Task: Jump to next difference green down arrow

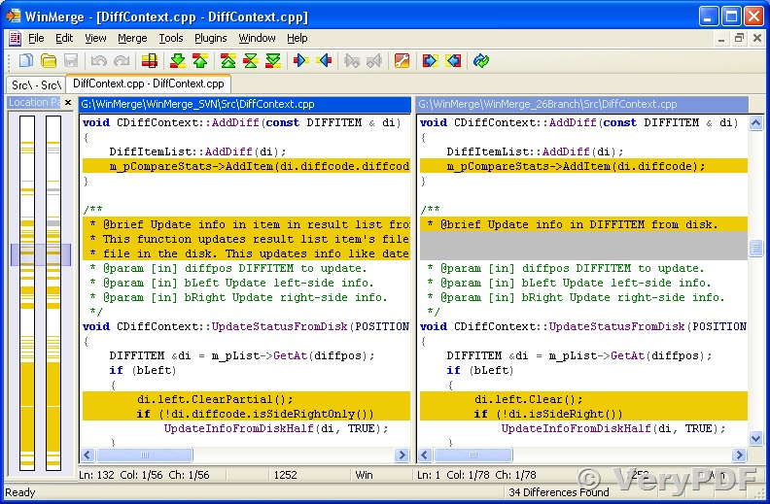Action: pos(177,61)
